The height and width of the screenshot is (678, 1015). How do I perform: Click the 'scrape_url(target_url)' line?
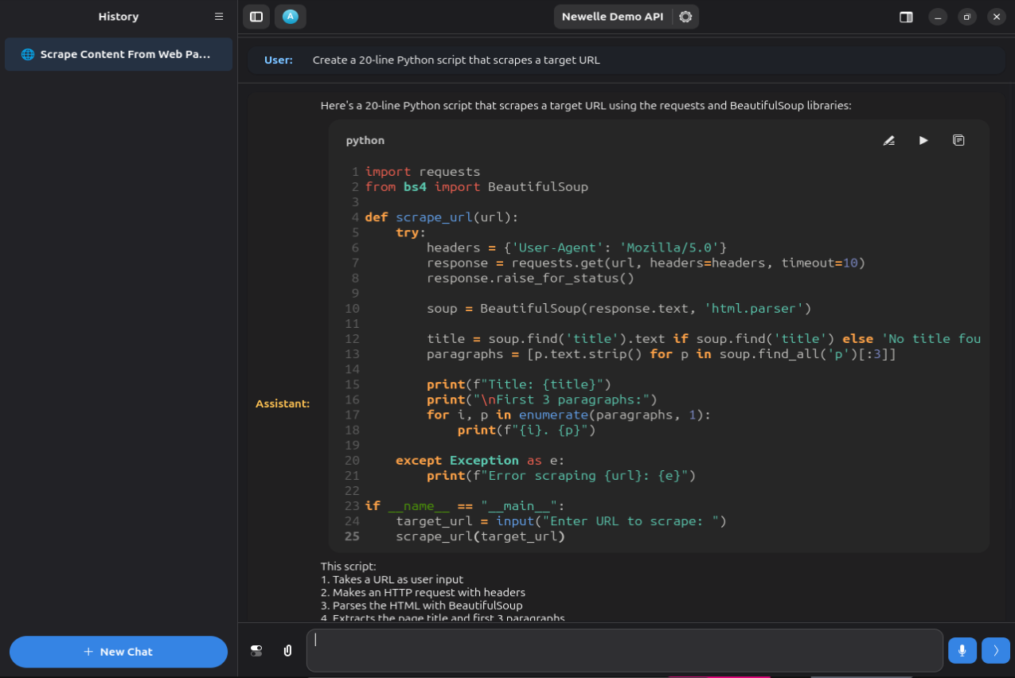(x=480, y=536)
